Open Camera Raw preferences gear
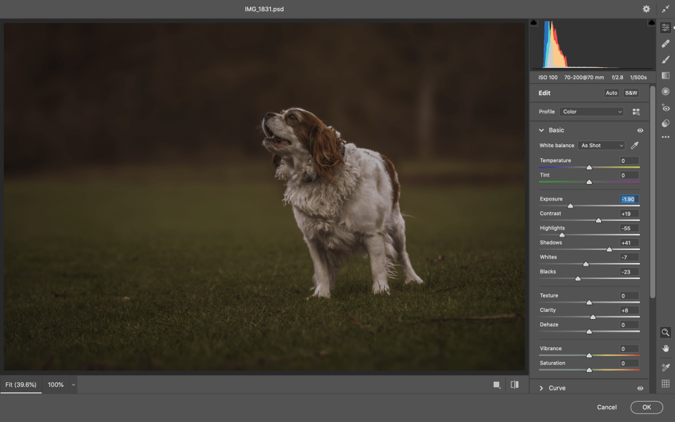 pyautogui.click(x=646, y=9)
